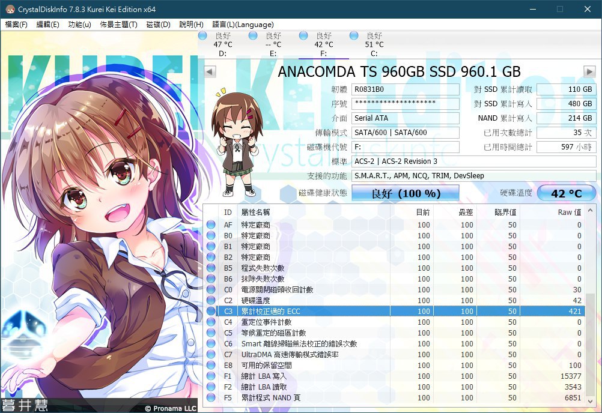Viewport: 602px width, 413px height.
Task: Open the 磁碟(D) menu
Action: [x=158, y=25]
